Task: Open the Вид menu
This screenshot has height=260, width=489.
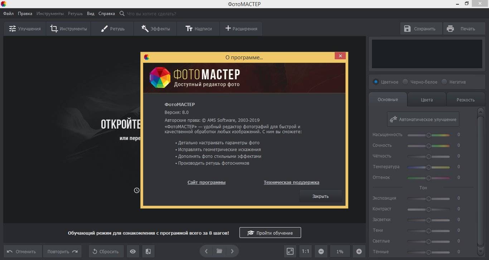Action: click(91, 14)
